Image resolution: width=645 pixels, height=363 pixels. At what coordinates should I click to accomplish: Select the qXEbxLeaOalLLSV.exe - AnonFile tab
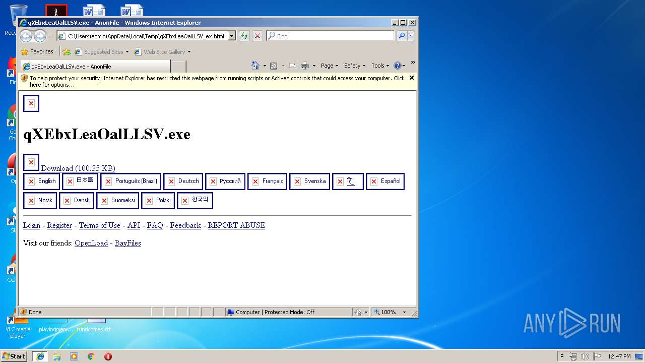(x=95, y=67)
